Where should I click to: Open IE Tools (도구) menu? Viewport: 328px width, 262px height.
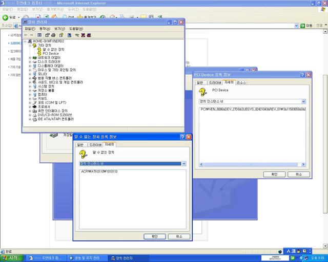tap(73, 9)
